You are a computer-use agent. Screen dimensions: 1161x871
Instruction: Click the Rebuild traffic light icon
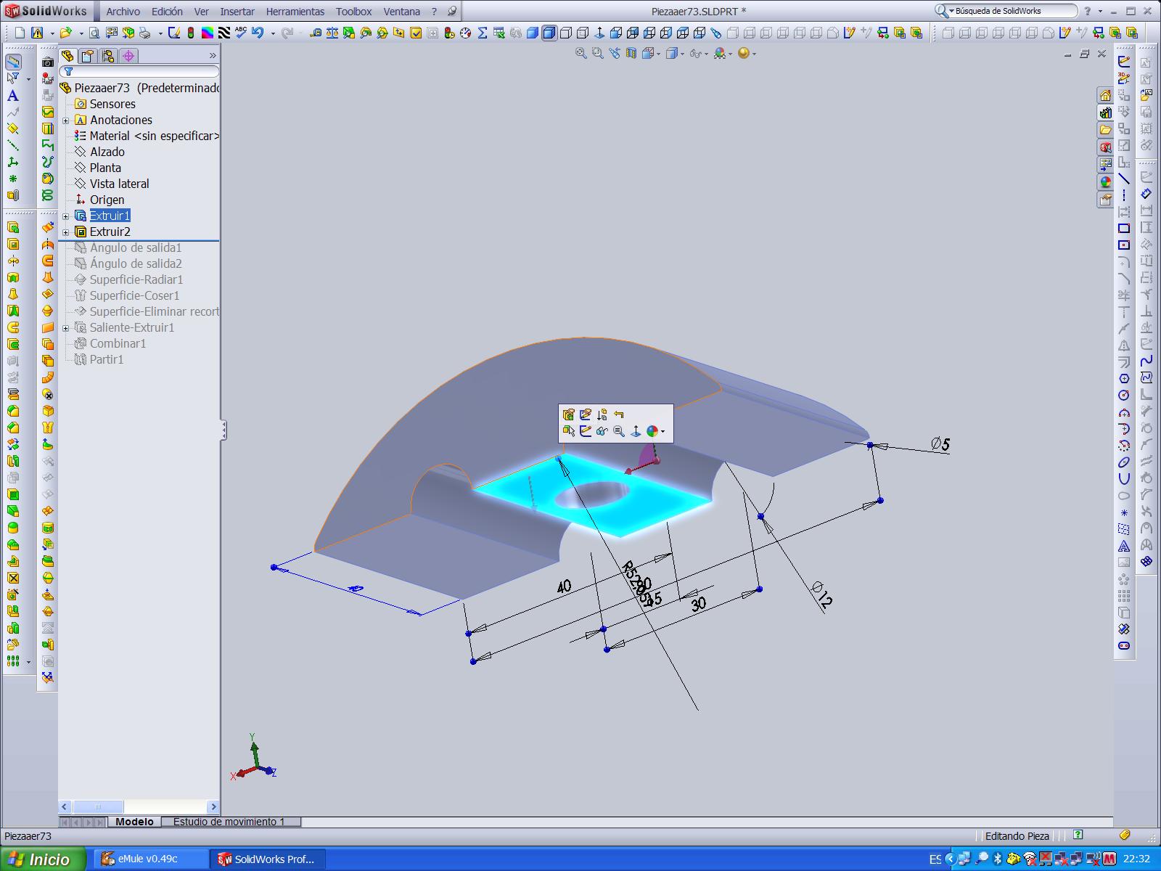pyautogui.click(x=190, y=33)
